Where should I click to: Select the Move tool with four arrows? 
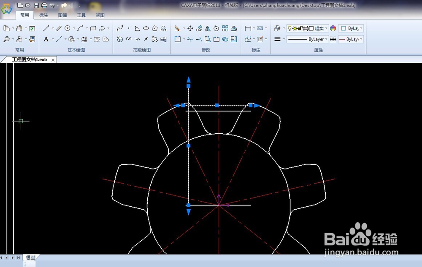click(190, 28)
